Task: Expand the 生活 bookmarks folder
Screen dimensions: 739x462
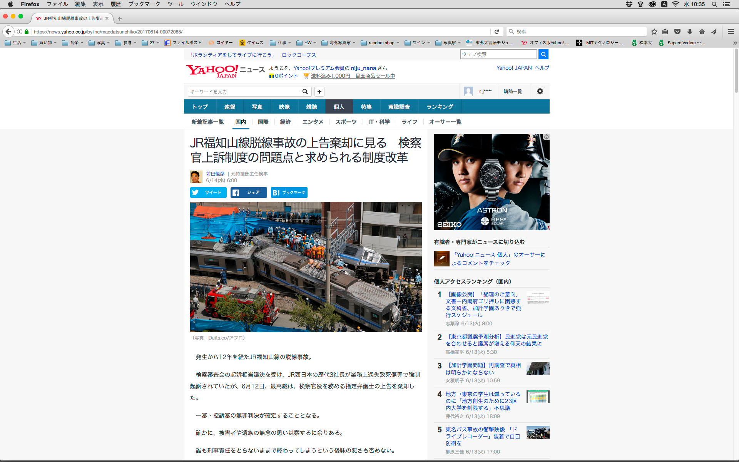Action: point(16,43)
